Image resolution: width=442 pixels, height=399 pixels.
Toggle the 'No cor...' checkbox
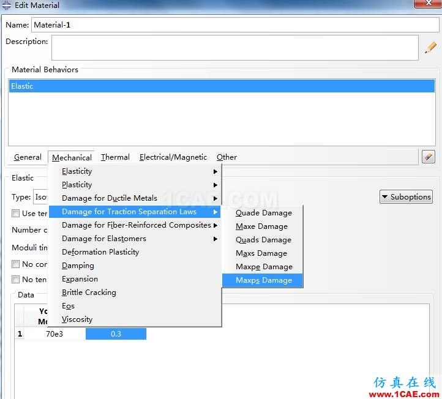coord(15,264)
